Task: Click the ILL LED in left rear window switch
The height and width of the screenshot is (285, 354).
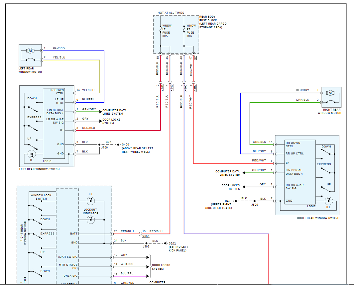Action: point(32,154)
